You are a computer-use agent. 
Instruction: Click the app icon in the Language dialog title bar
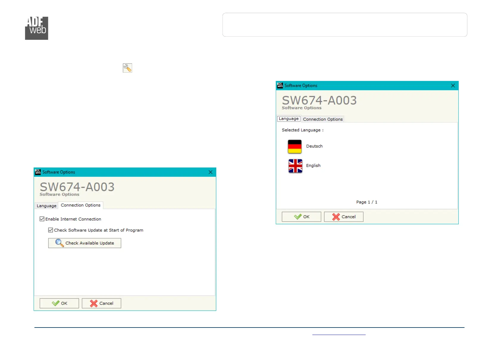click(280, 86)
